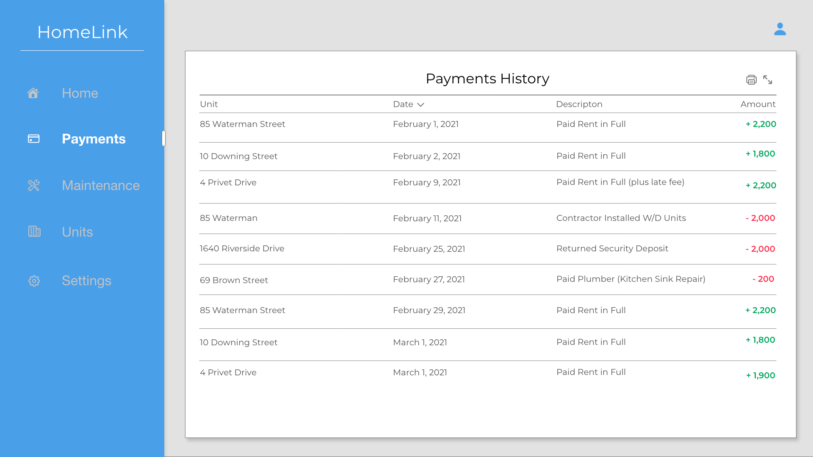Select the 69 Brown Street payment row
813x457 pixels.
[487, 280]
